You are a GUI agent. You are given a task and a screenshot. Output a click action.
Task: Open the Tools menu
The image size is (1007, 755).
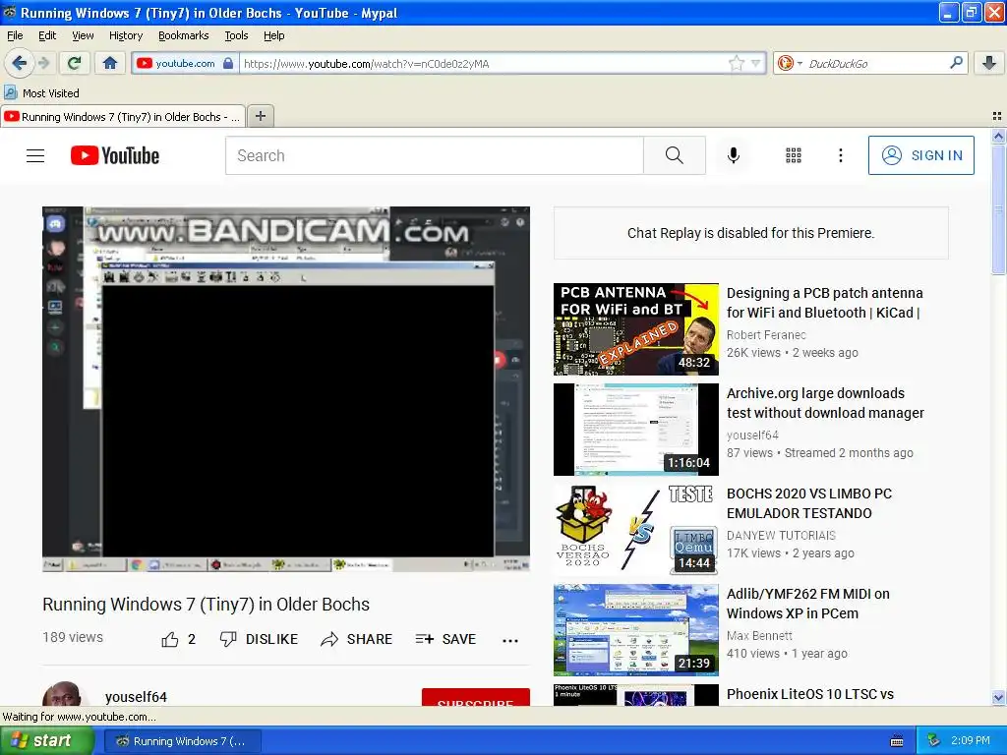[236, 35]
